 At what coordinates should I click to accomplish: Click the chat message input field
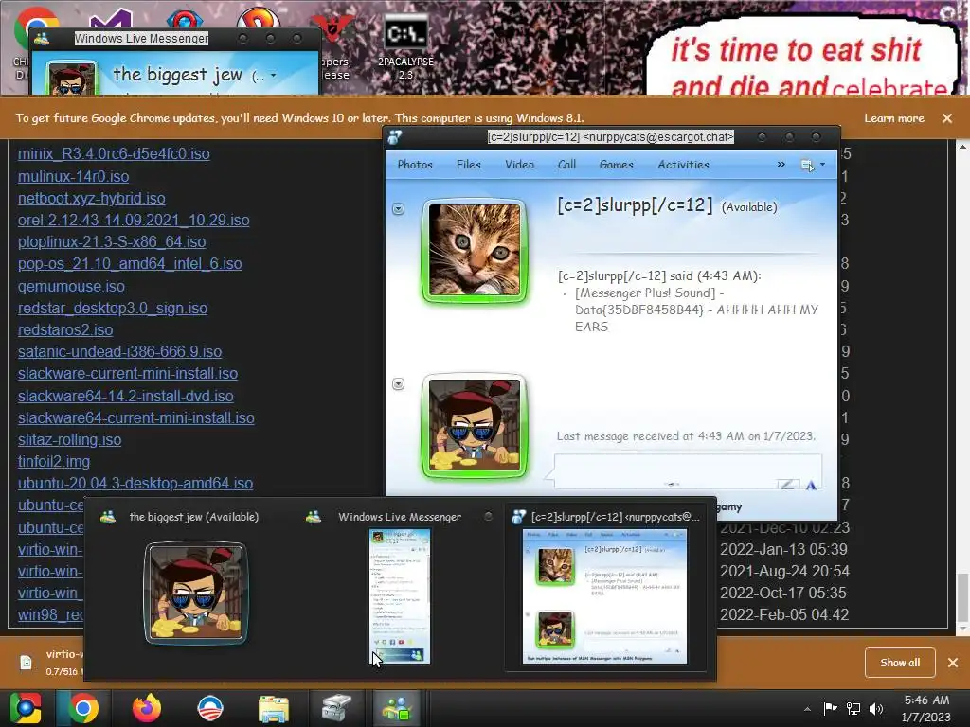[x=688, y=472]
